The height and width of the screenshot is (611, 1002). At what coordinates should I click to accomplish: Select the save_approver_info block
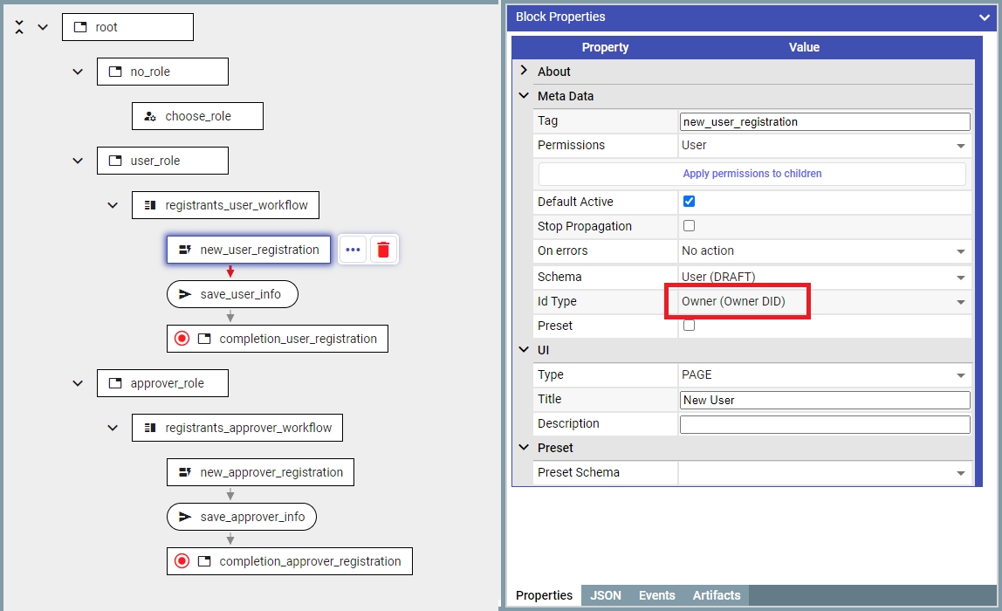(242, 517)
